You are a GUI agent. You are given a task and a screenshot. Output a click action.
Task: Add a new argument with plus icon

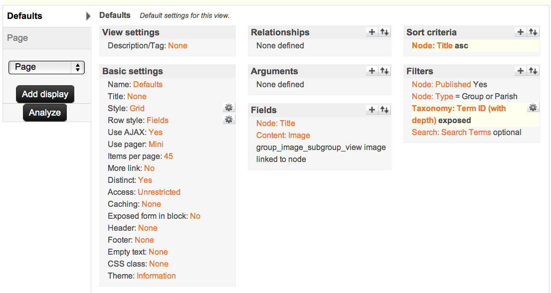pos(372,71)
